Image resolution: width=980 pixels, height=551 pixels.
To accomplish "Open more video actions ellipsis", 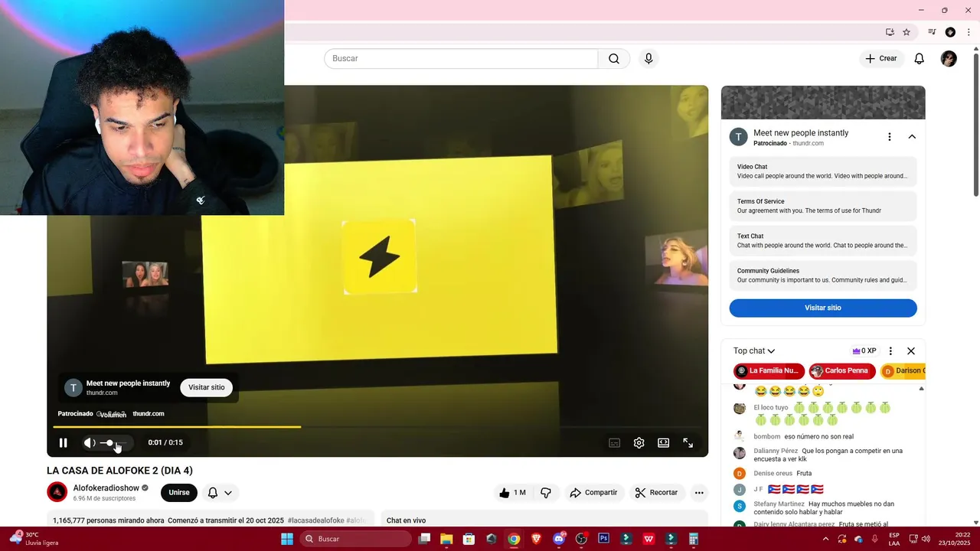I will click(698, 493).
